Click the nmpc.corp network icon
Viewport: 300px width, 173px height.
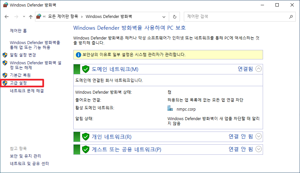coord(170,108)
